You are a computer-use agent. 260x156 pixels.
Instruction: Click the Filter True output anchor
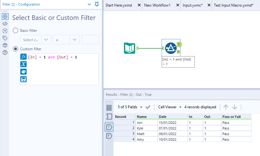coord(179,45)
